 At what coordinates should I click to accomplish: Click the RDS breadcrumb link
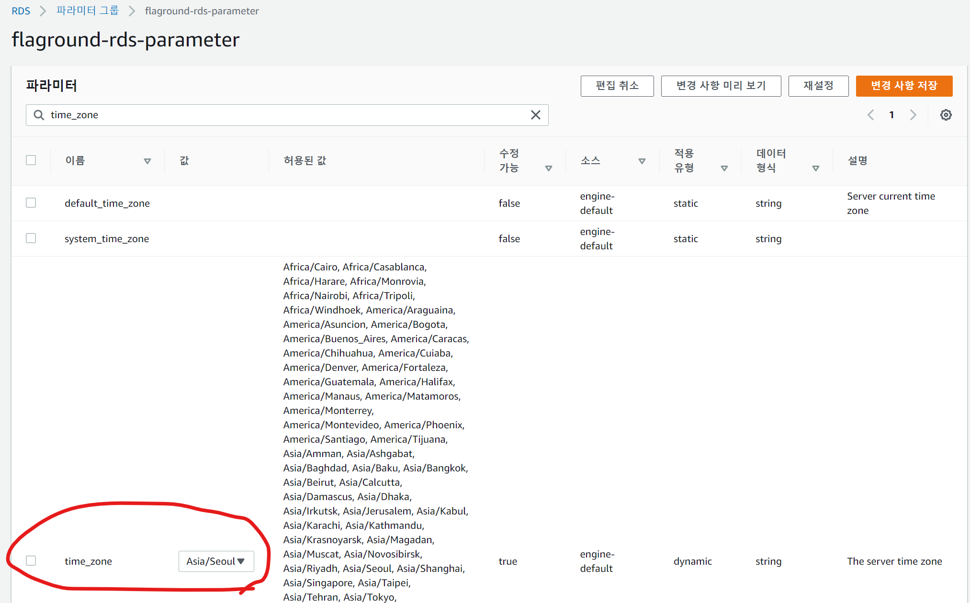point(21,11)
